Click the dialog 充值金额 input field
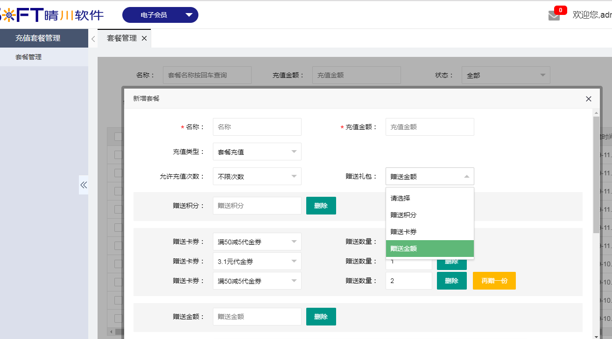The width and height of the screenshot is (612, 339). tap(429, 127)
